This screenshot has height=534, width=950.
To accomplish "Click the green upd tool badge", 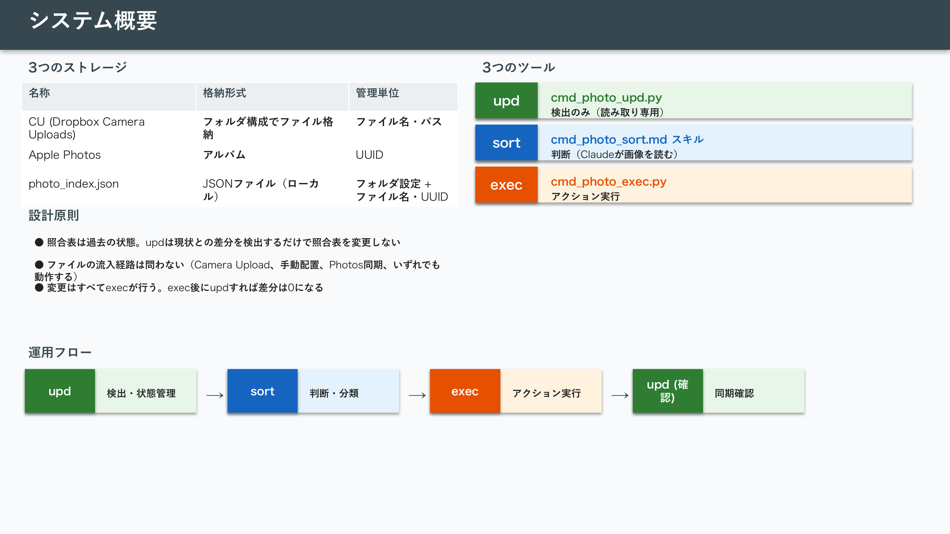I will point(506,101).
